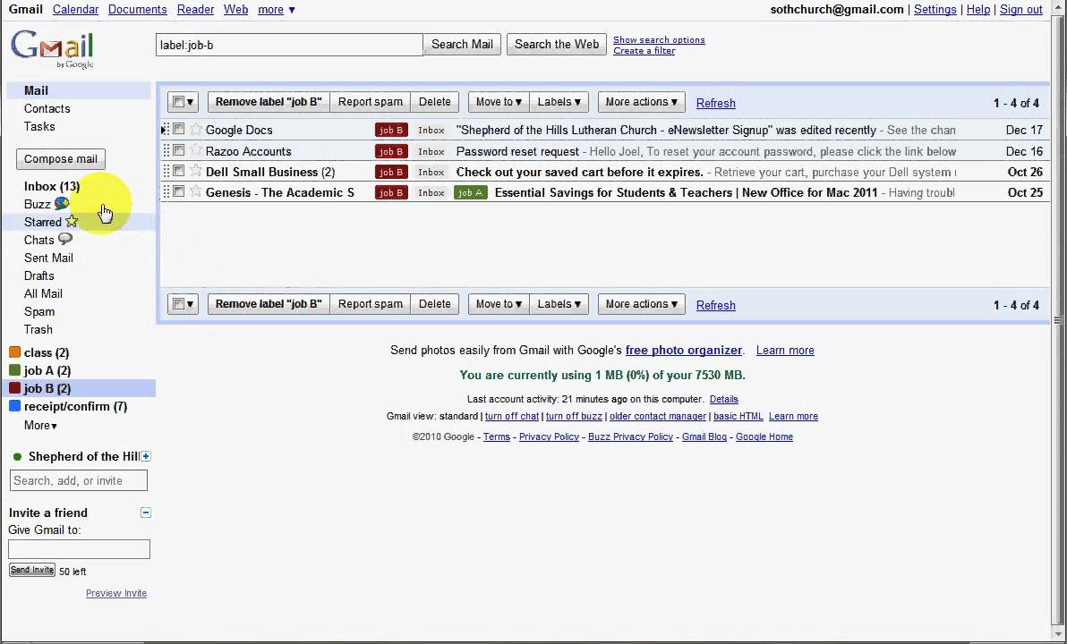Click the Search the Web button
The width and height of the screenshot is (1067, 644).
[x=557, y=44]
